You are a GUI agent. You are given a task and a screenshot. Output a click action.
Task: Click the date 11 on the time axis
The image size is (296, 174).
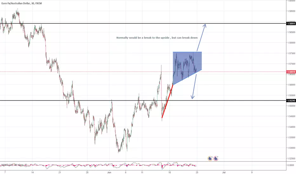coord(142,172)
